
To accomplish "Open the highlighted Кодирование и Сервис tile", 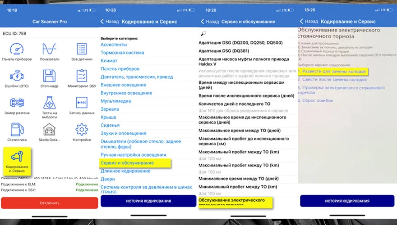I will tap(17, 161).
